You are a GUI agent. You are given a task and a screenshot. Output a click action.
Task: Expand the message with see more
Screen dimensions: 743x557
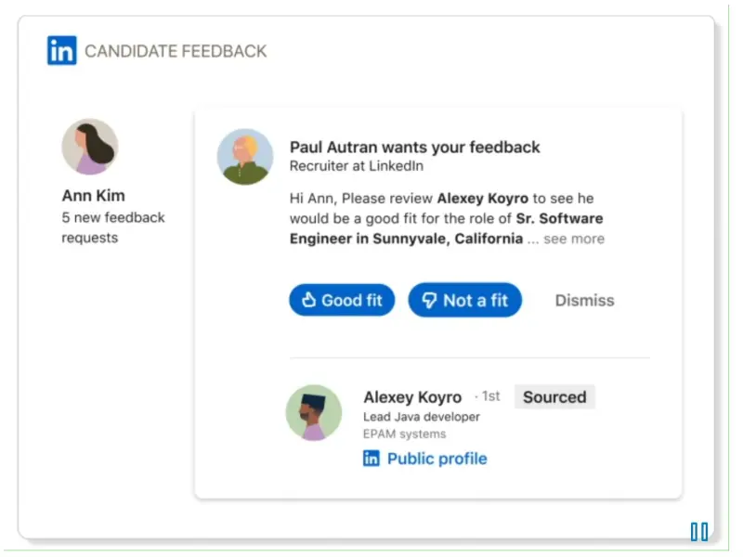tap(573, 239)
